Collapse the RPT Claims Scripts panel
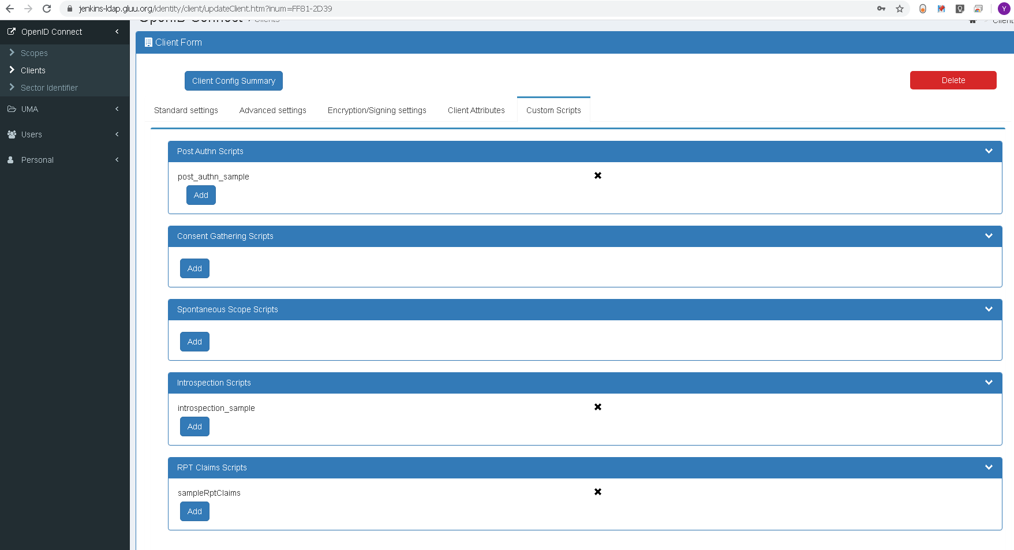 click(x=989, y=467)
